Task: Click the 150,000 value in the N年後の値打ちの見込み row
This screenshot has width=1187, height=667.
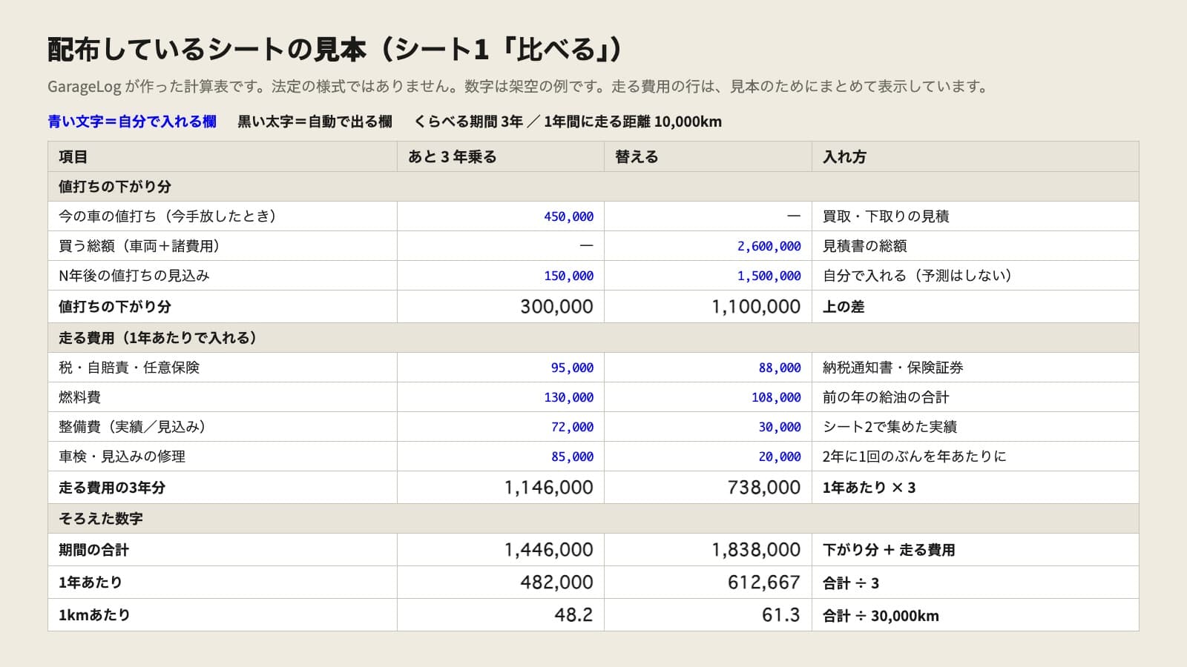Action: click(x=568, y=276)
